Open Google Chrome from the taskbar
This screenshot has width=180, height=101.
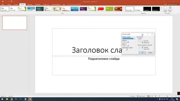click(x=12, y=99)
